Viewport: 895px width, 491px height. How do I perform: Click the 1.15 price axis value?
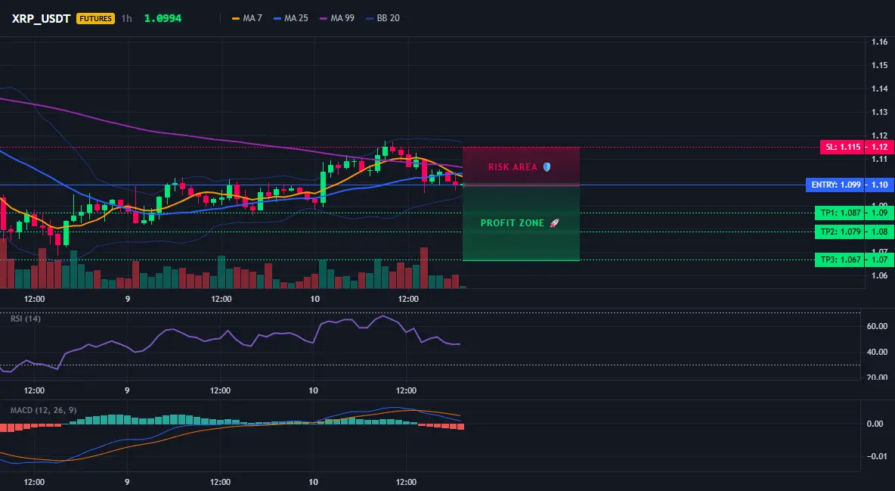click(x=880, y=65)
